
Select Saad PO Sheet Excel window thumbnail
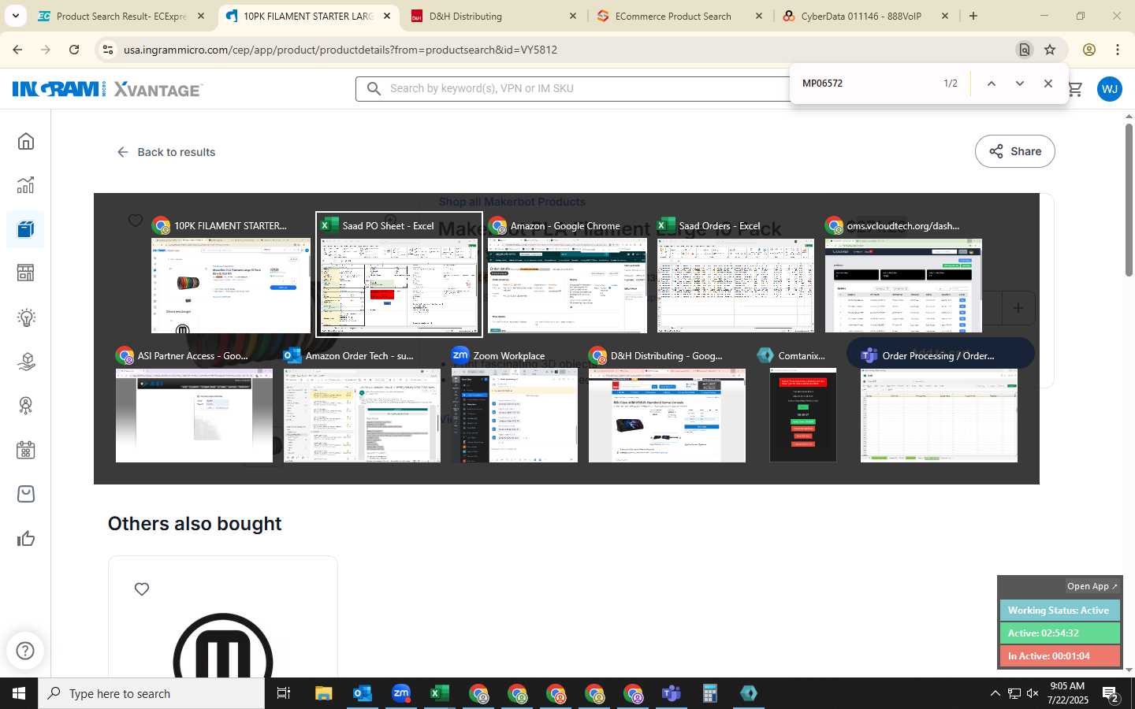(x=399, y=274)
